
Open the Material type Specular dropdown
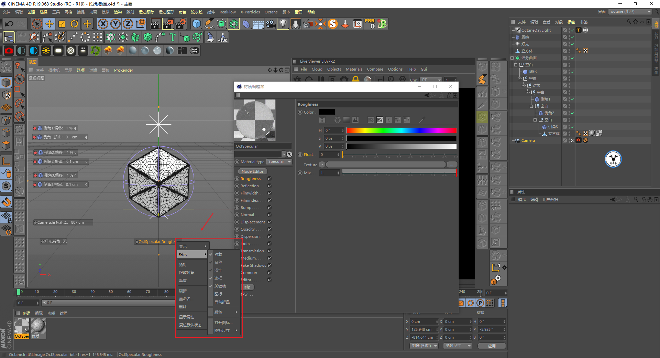[279, 162]
